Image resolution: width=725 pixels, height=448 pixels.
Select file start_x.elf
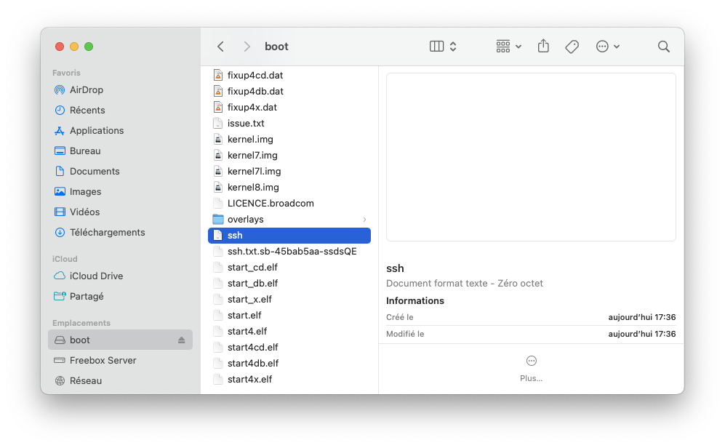point(289,299)
